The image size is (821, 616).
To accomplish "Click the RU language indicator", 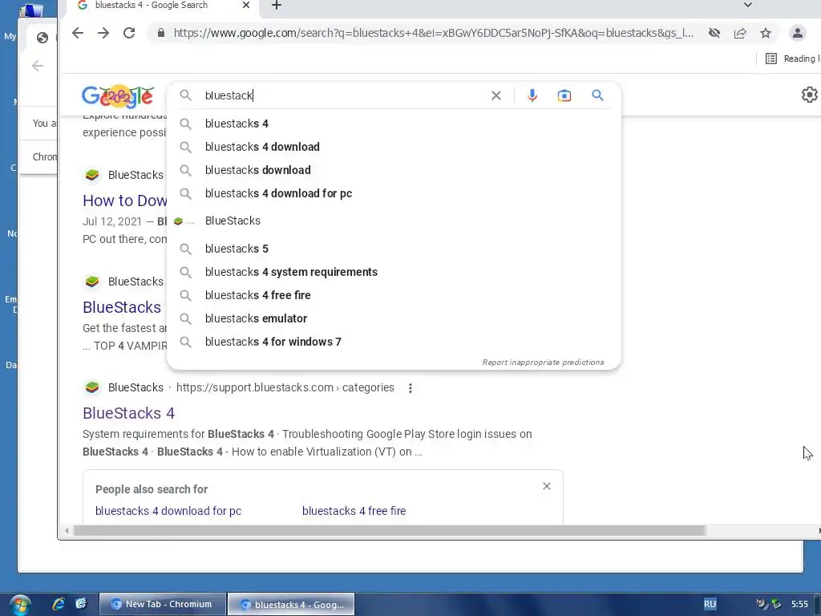I will point(710,604).
